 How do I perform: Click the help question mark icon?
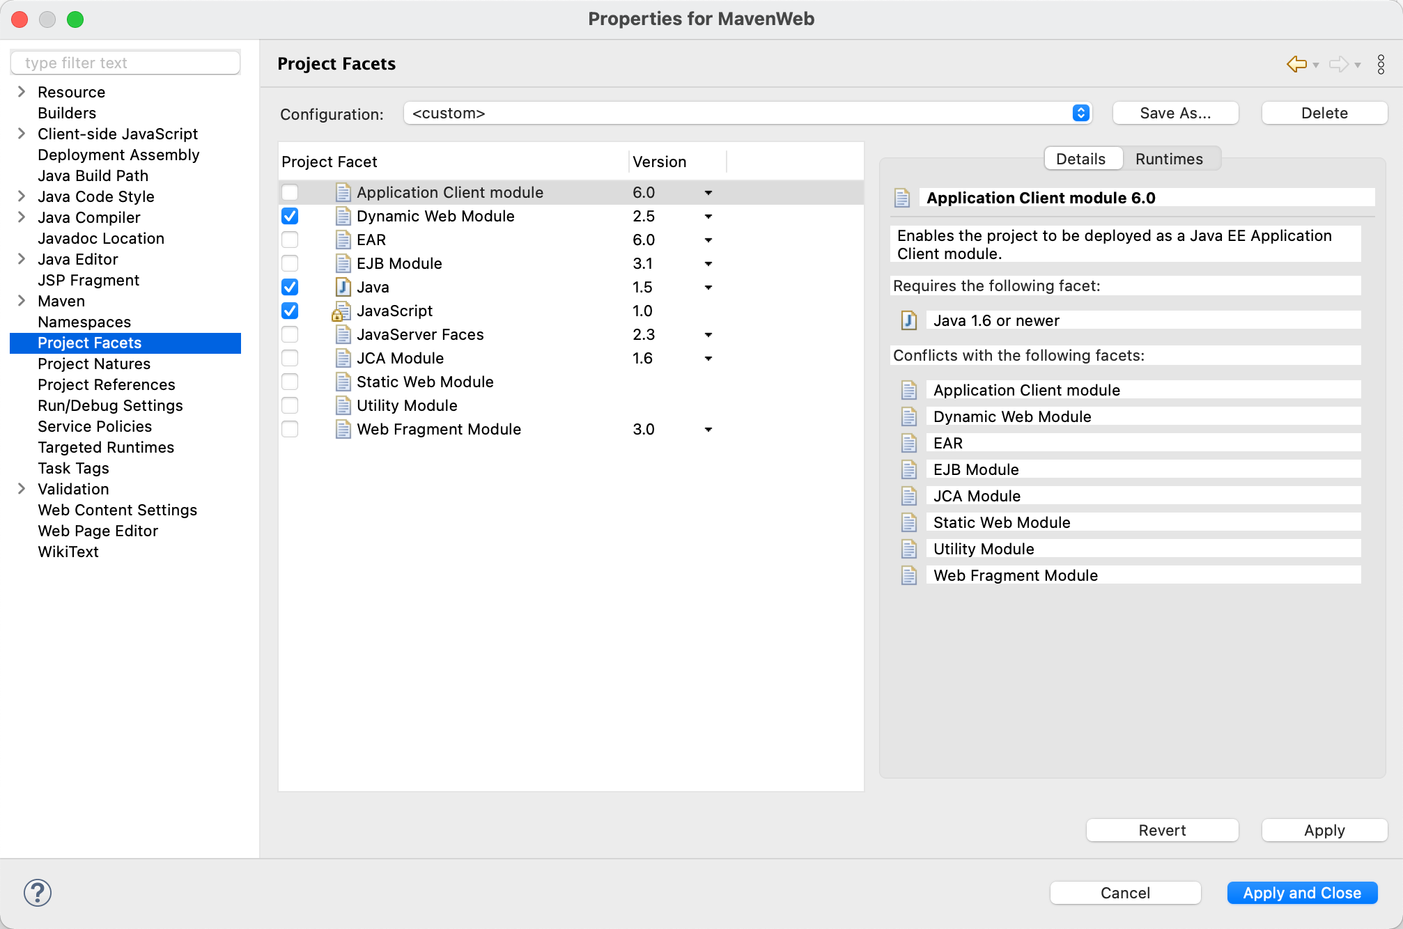[x=38, y=893]
